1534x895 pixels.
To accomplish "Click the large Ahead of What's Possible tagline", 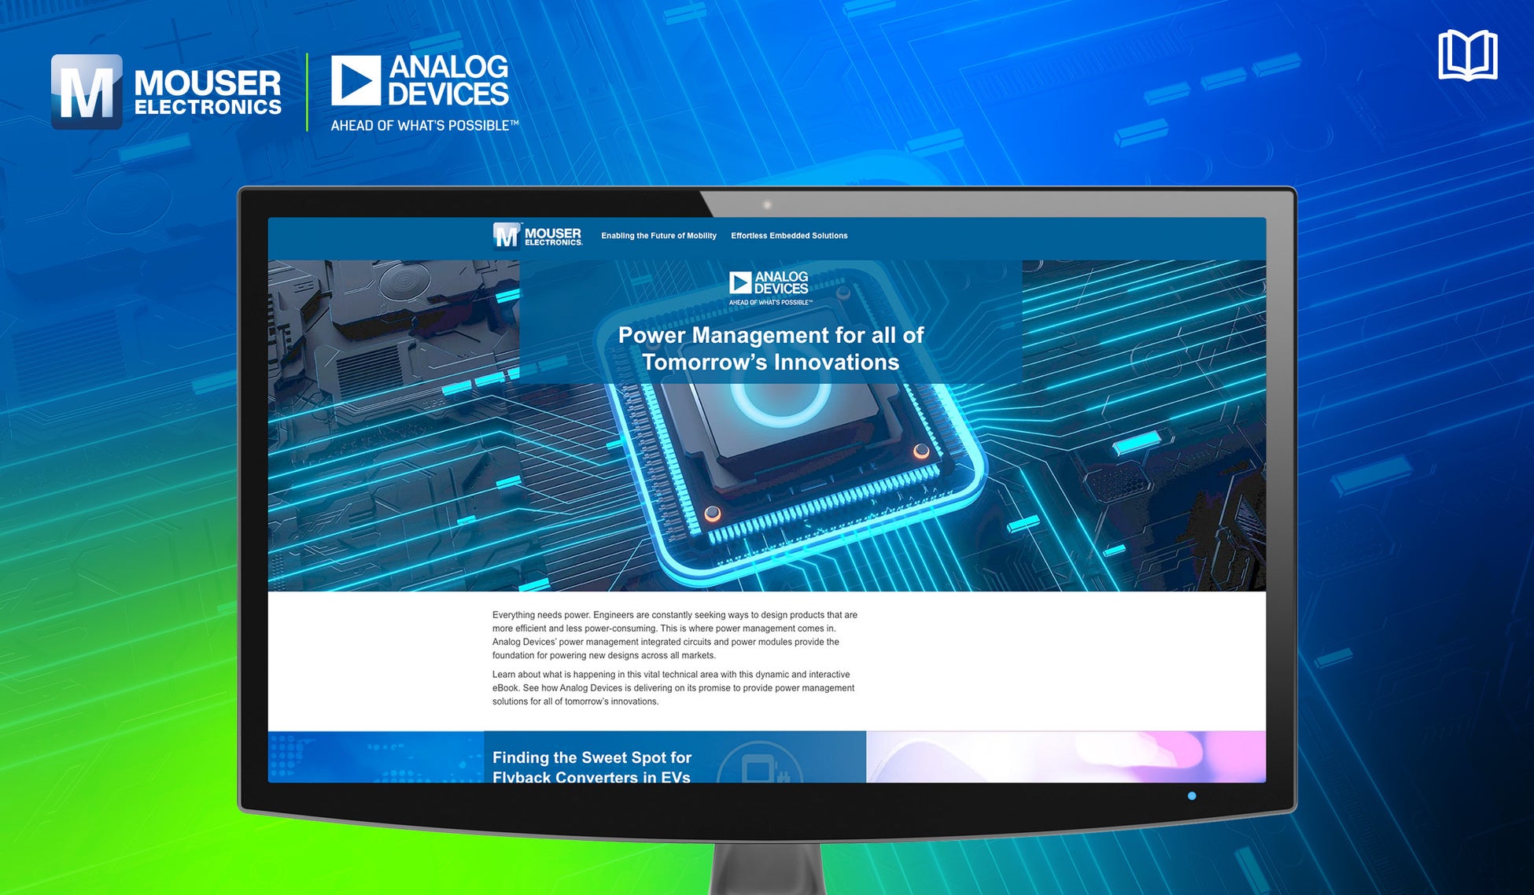I will pyautogui.click(x=424, y=126).
